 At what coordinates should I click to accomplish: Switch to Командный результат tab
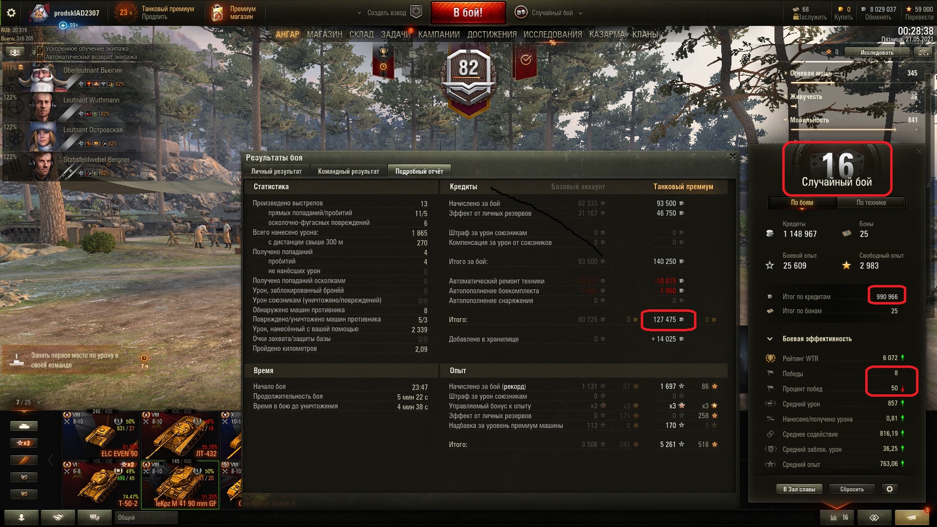coord(348,171)
